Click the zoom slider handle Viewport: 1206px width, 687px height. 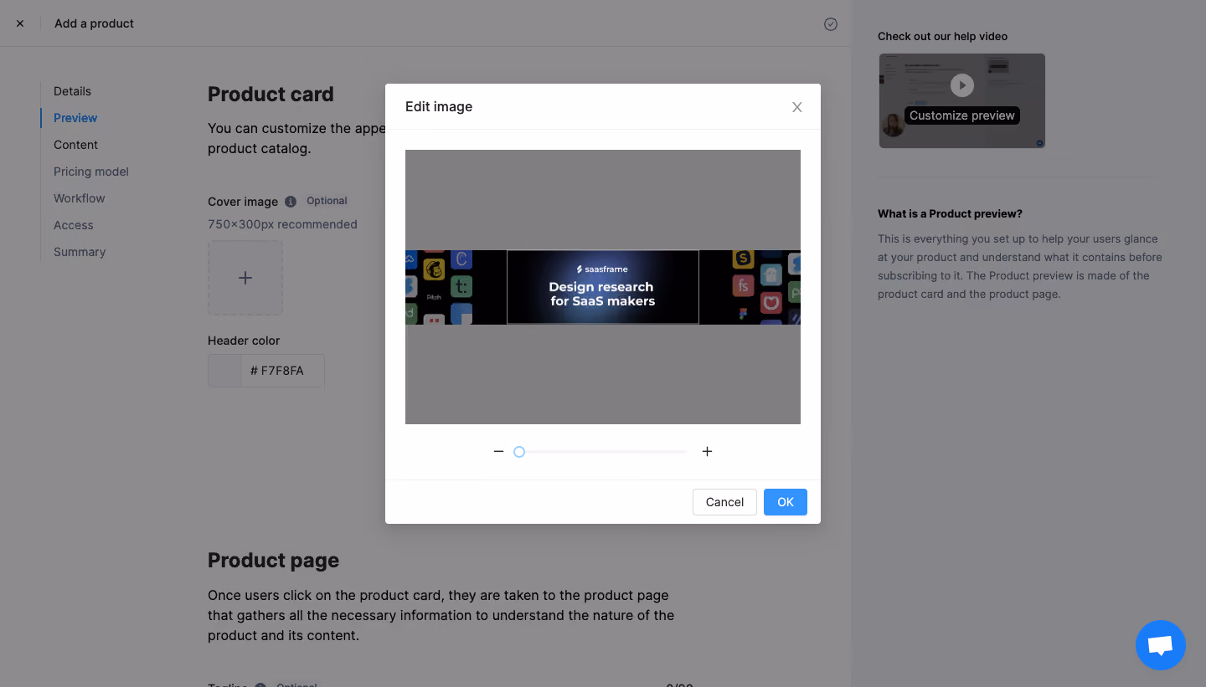coord(519,452)
